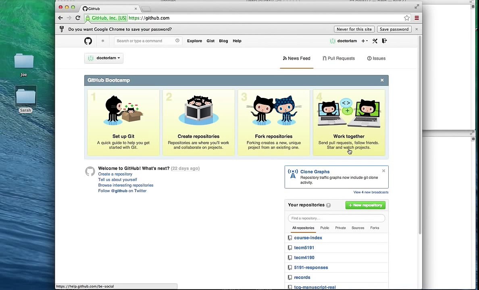Filter repositories by Sources
Image resolution: width=479 pixels, height=290 pixels.
358,228
